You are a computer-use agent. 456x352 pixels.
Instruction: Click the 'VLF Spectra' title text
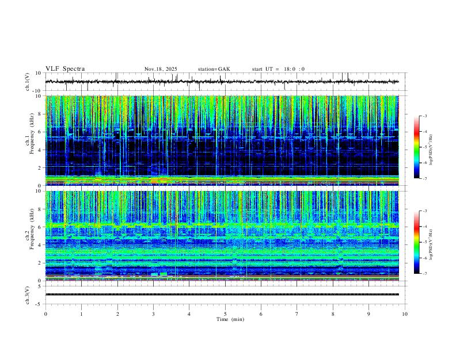(x=65, y=68)
